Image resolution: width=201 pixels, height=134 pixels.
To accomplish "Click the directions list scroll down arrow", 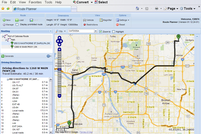I will click(x=51, y=132).
